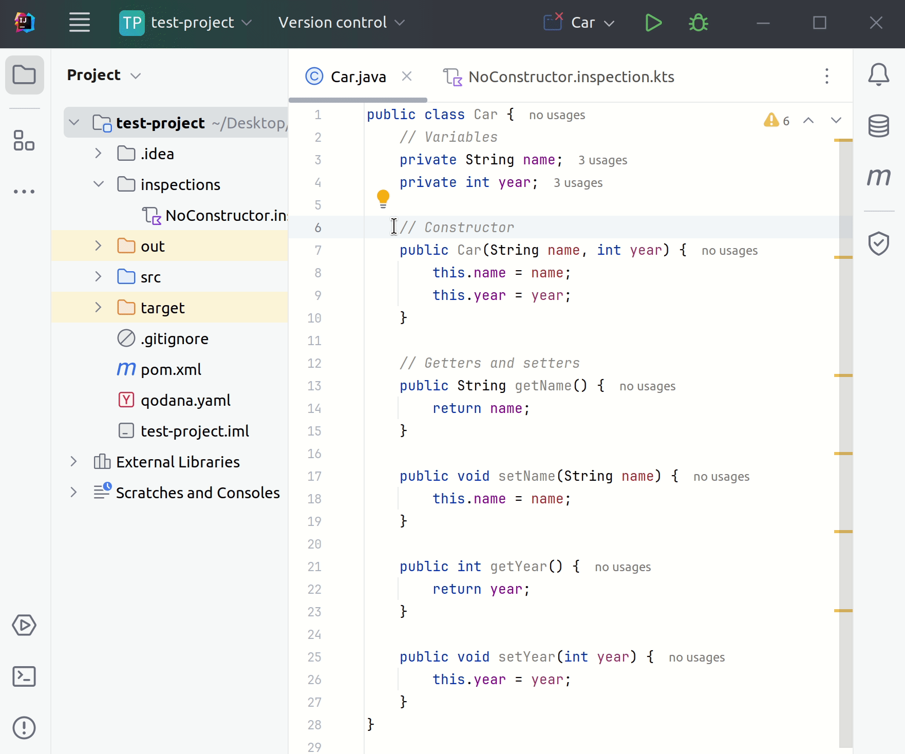Start debugging with the bug icon

[x=699, y=23]
